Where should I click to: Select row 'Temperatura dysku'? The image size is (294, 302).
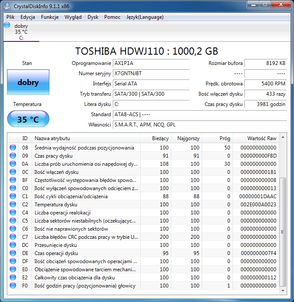tap(143, 204)
